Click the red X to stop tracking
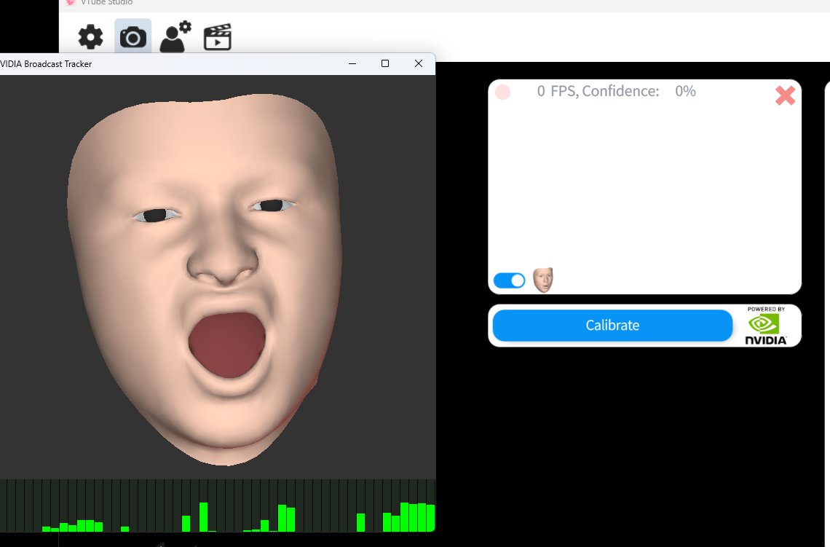Screen dimensions: 830x547 [785, 95]
